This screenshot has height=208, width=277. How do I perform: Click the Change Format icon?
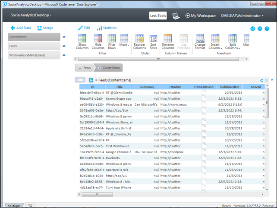click(200, 38)
